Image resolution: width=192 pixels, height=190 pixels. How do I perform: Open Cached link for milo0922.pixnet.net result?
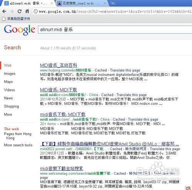116,149
